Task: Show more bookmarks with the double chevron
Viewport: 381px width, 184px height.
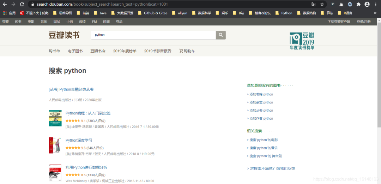Action: 375,13
